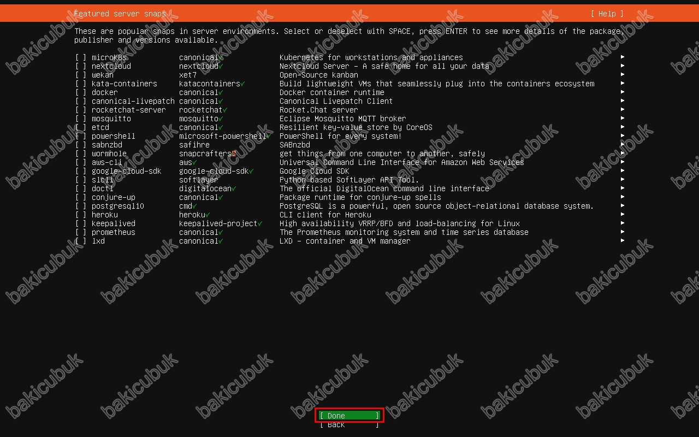Image resolution: width=699 pixels, height=437 pixels.
Task: Click 'Eclipse Mosquitto MQTT broker' description
Action: click(343, 119)
